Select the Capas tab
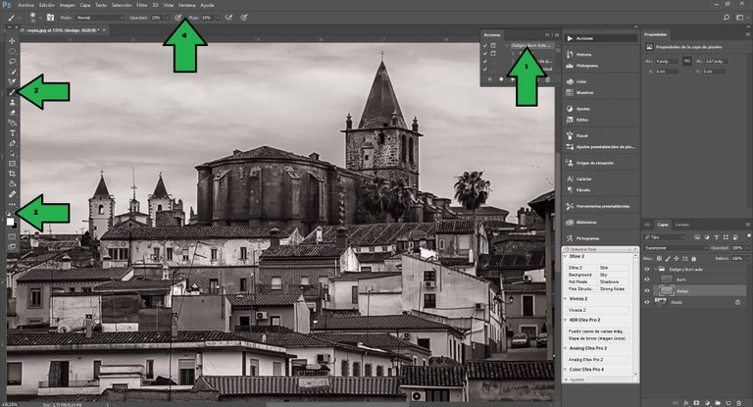The height and width of the screenshot is (407, 753). (663, 225)
